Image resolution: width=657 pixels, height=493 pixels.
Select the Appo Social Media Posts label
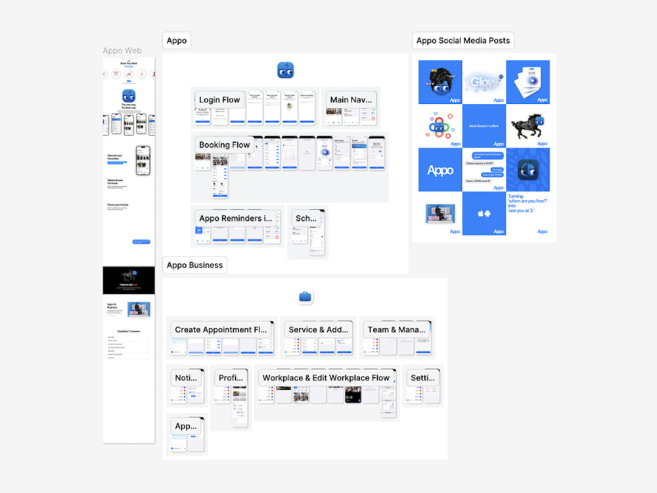pyautogui.click(x=463, y=41)
